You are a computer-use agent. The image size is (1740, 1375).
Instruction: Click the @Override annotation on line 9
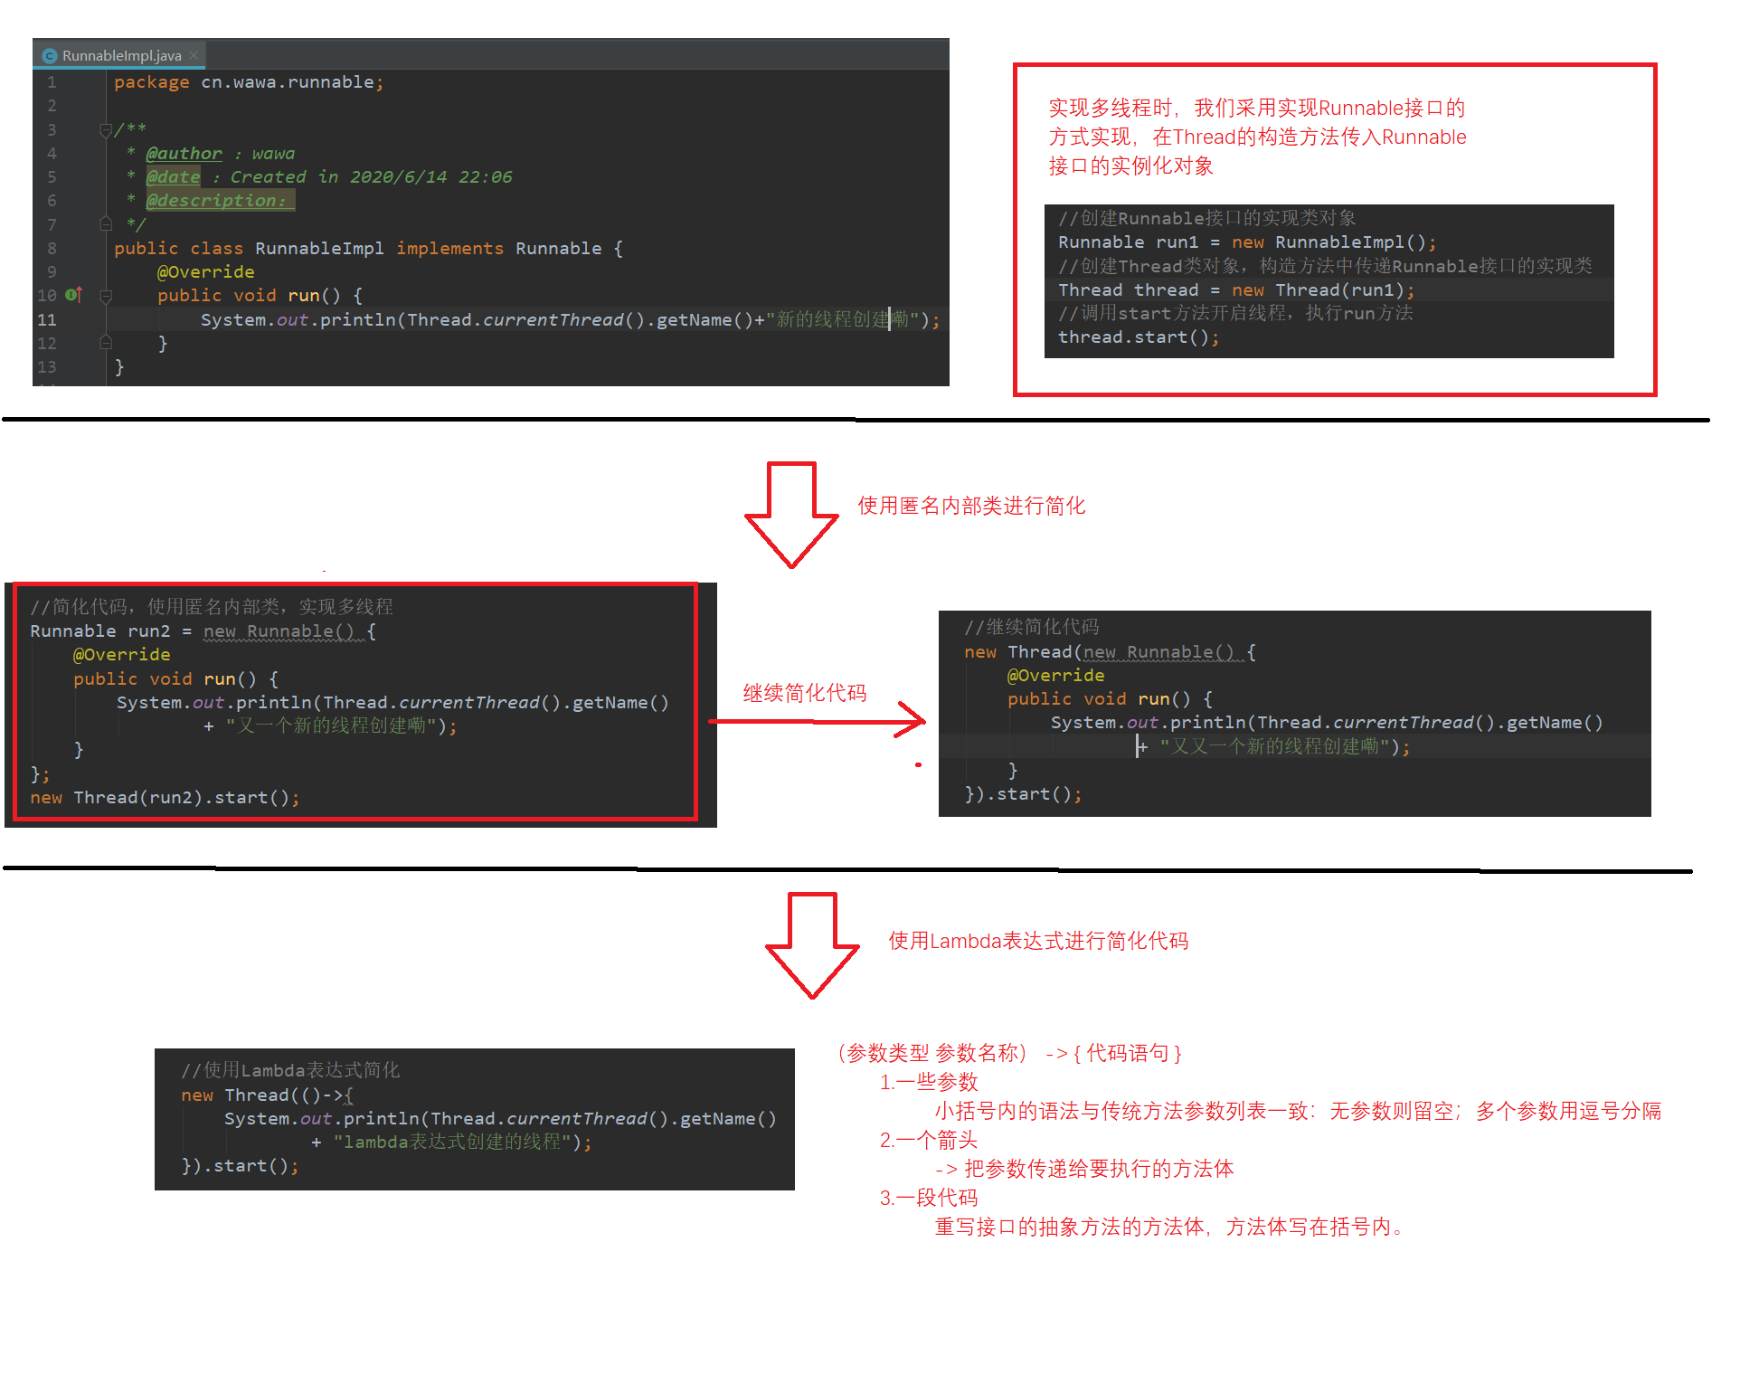(x=205, y=272)
